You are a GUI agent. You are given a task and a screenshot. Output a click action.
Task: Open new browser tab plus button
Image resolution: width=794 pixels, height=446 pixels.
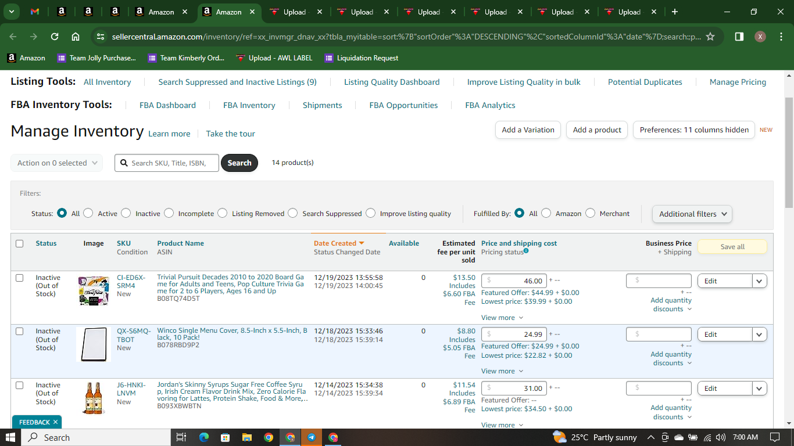point(674,12)
